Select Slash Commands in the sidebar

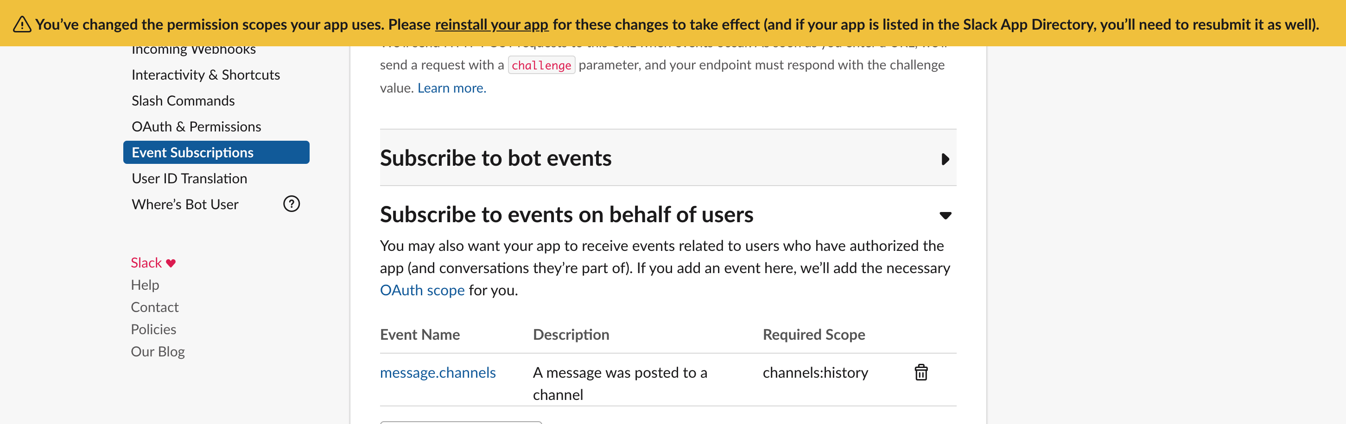[183, 100]
